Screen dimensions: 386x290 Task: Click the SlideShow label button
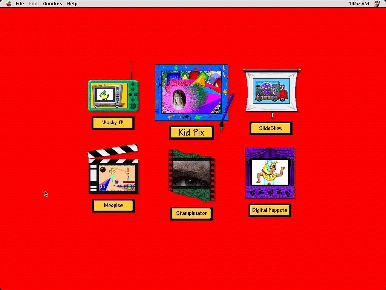coord(271,128)
